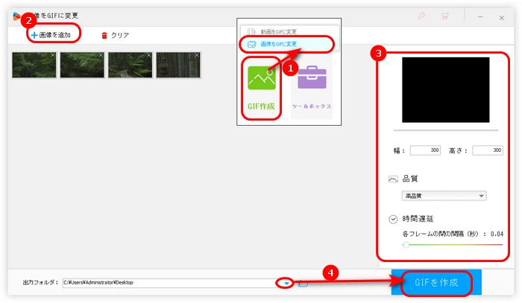Image resolution: width=522 pixels, height=303 pixels.
Task: Choose 画像をGIFに変更 menu entry
Action: click(289, 44)
